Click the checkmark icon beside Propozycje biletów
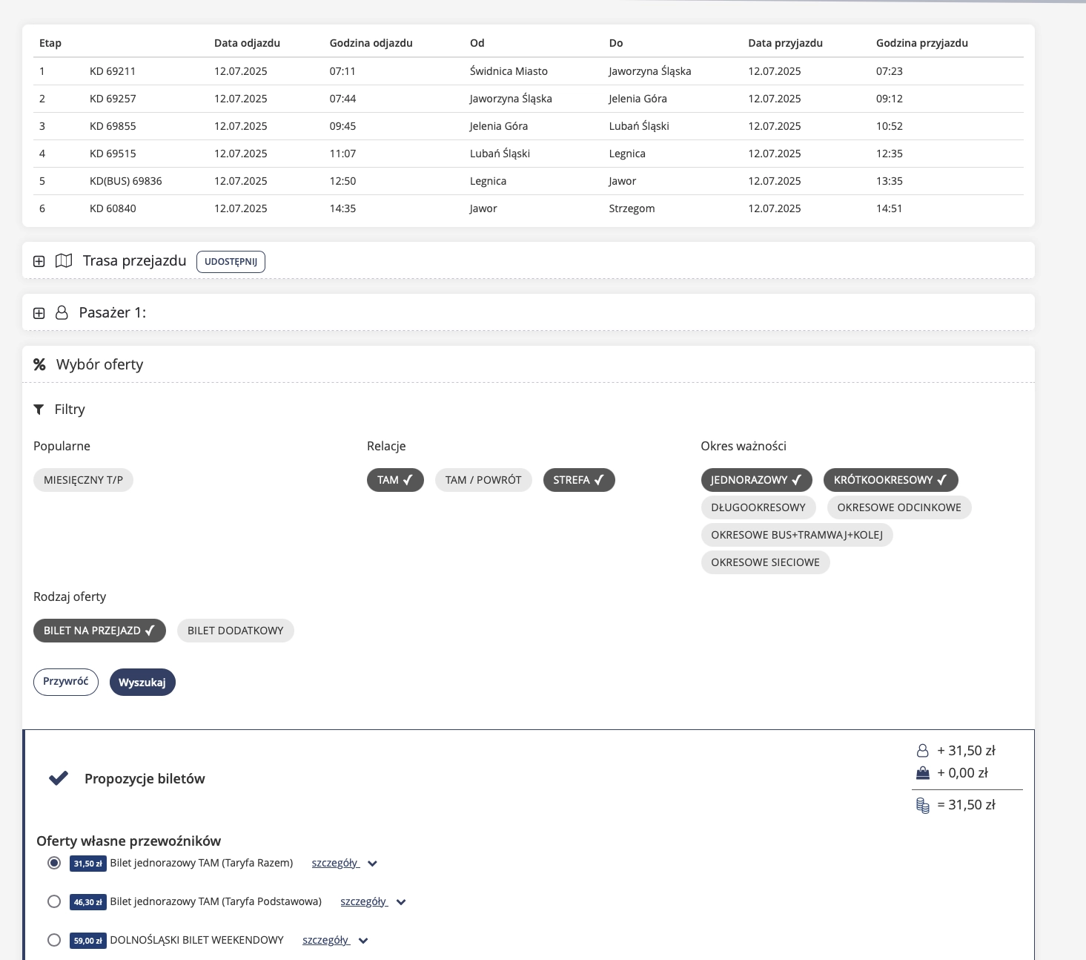 tap(59, 778)
